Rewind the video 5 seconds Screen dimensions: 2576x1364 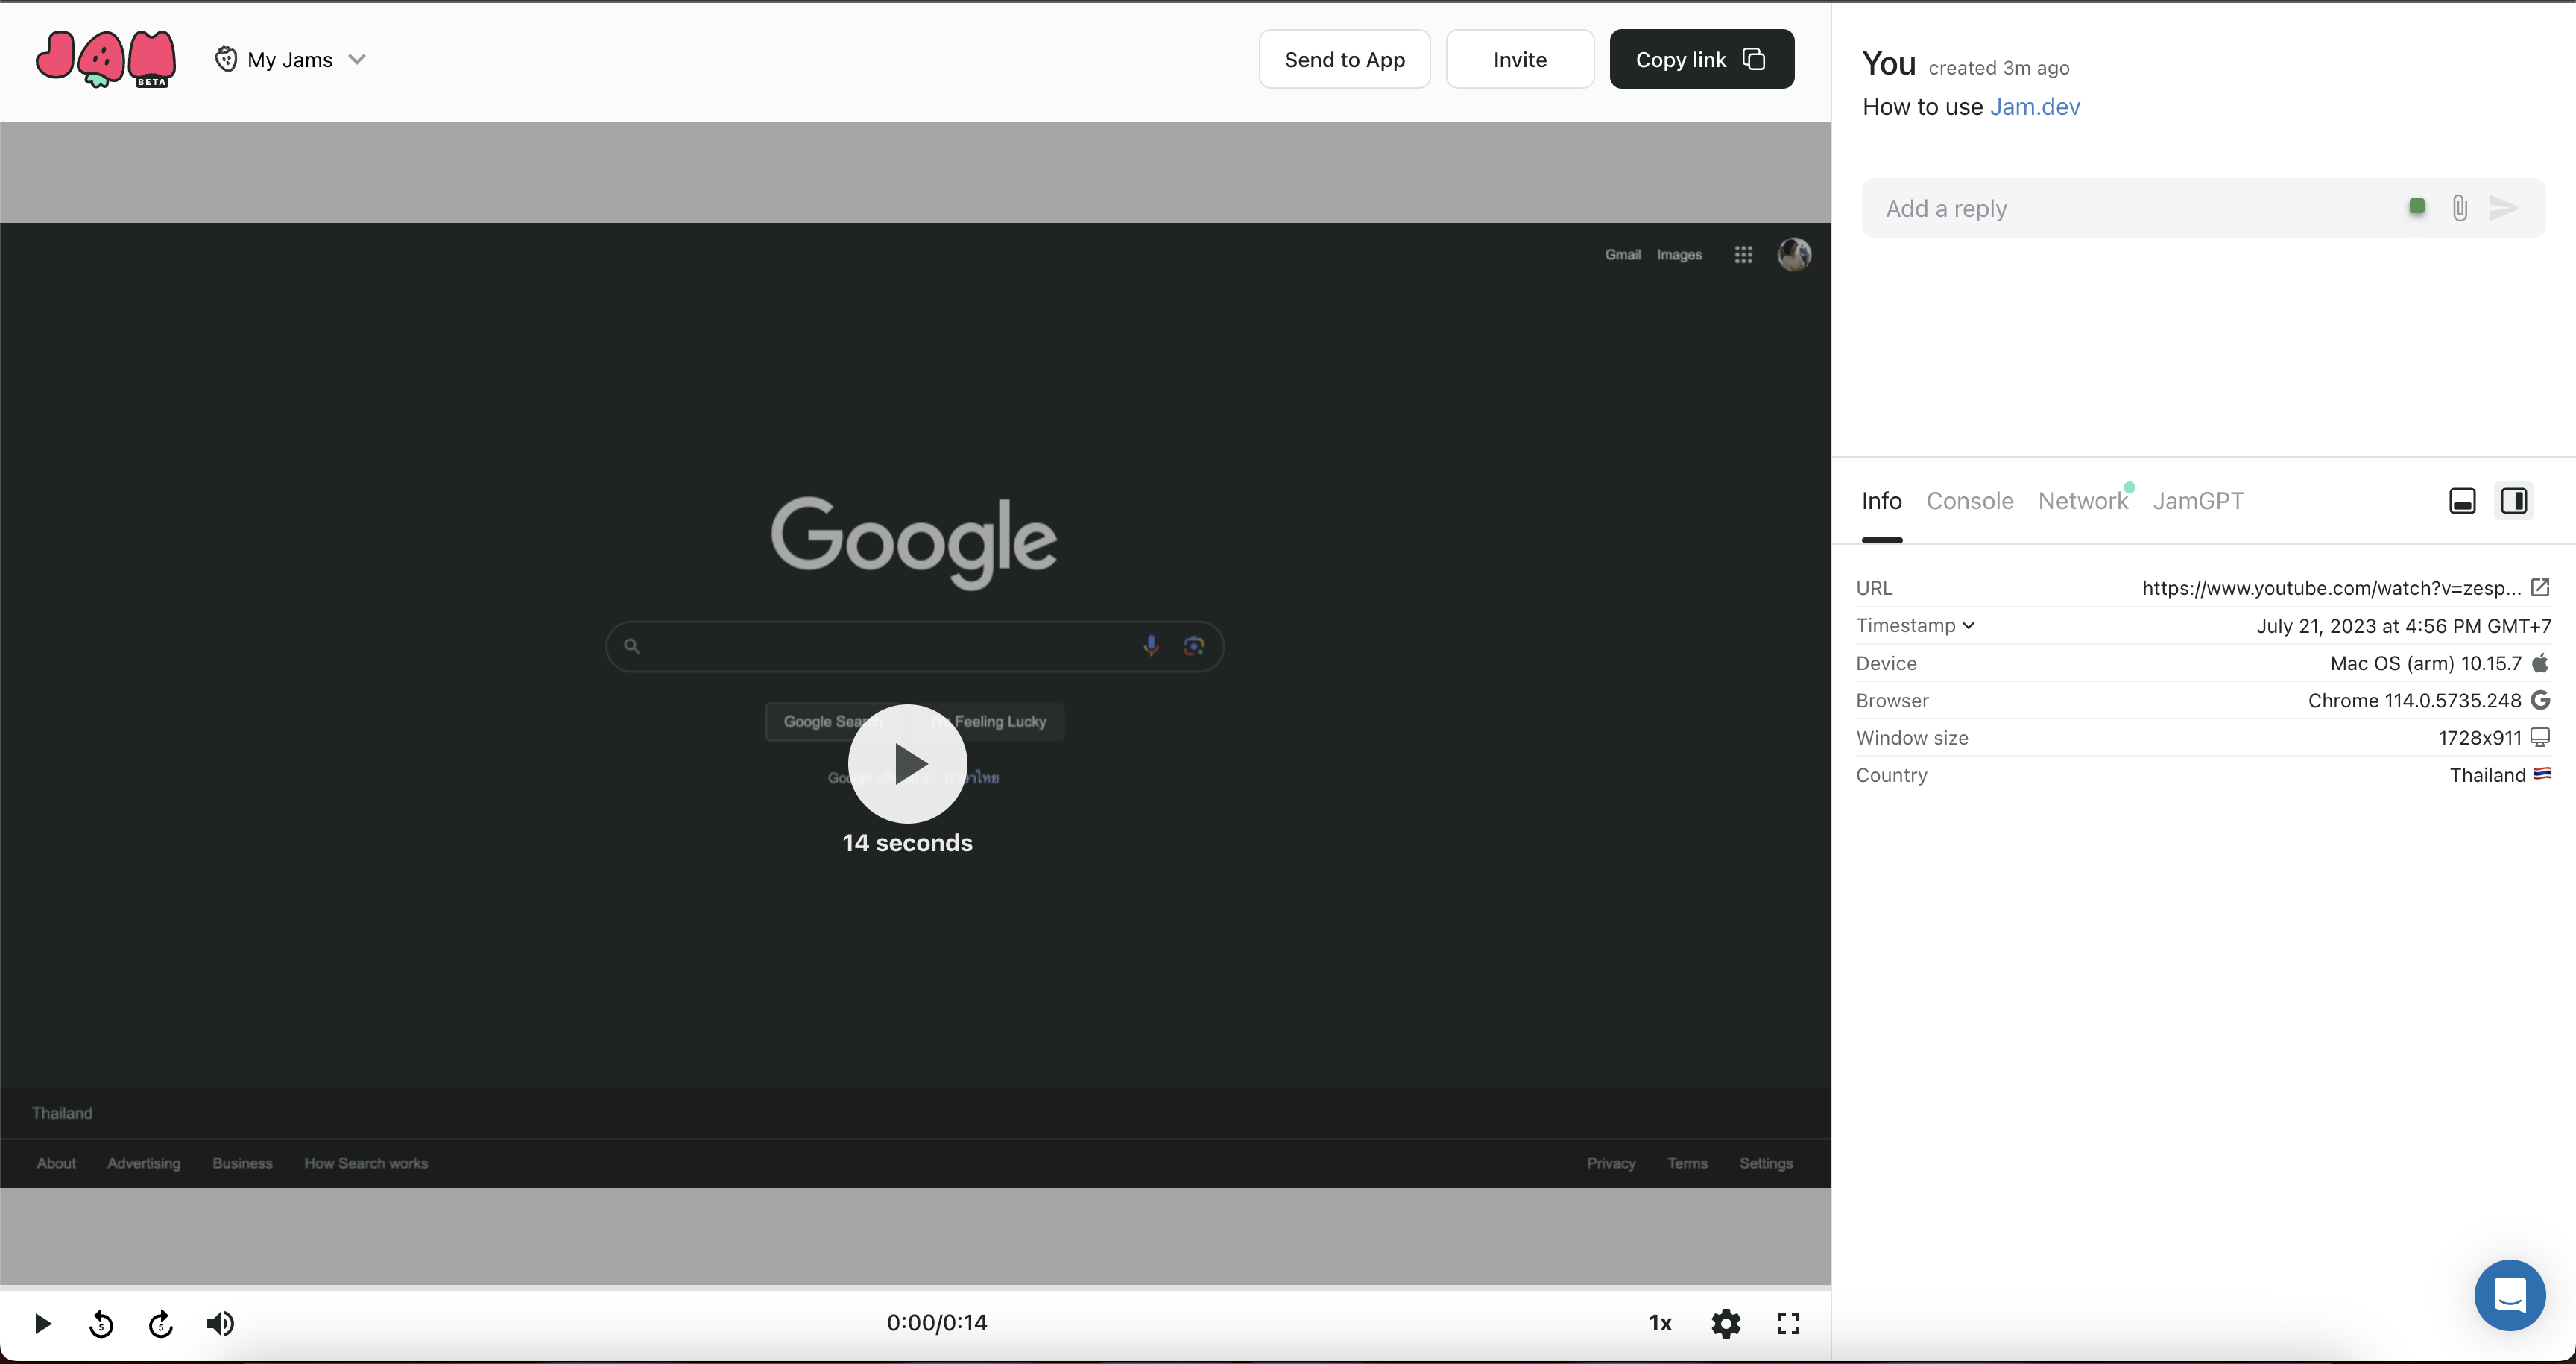click(101, 1324)
